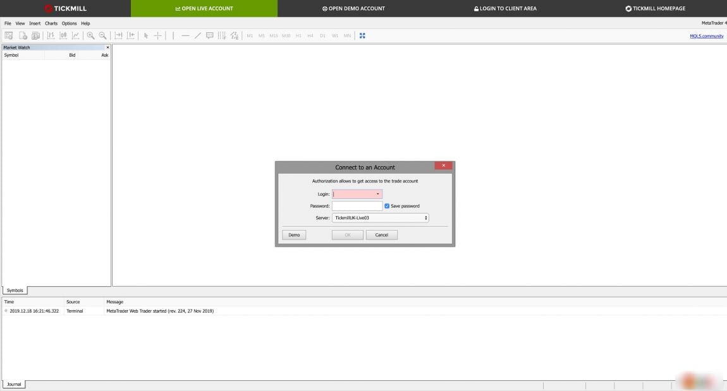Switch to the Journal tab
This screenshot has height=391, width=727.
pyautogui.click(x=14, y=384)
